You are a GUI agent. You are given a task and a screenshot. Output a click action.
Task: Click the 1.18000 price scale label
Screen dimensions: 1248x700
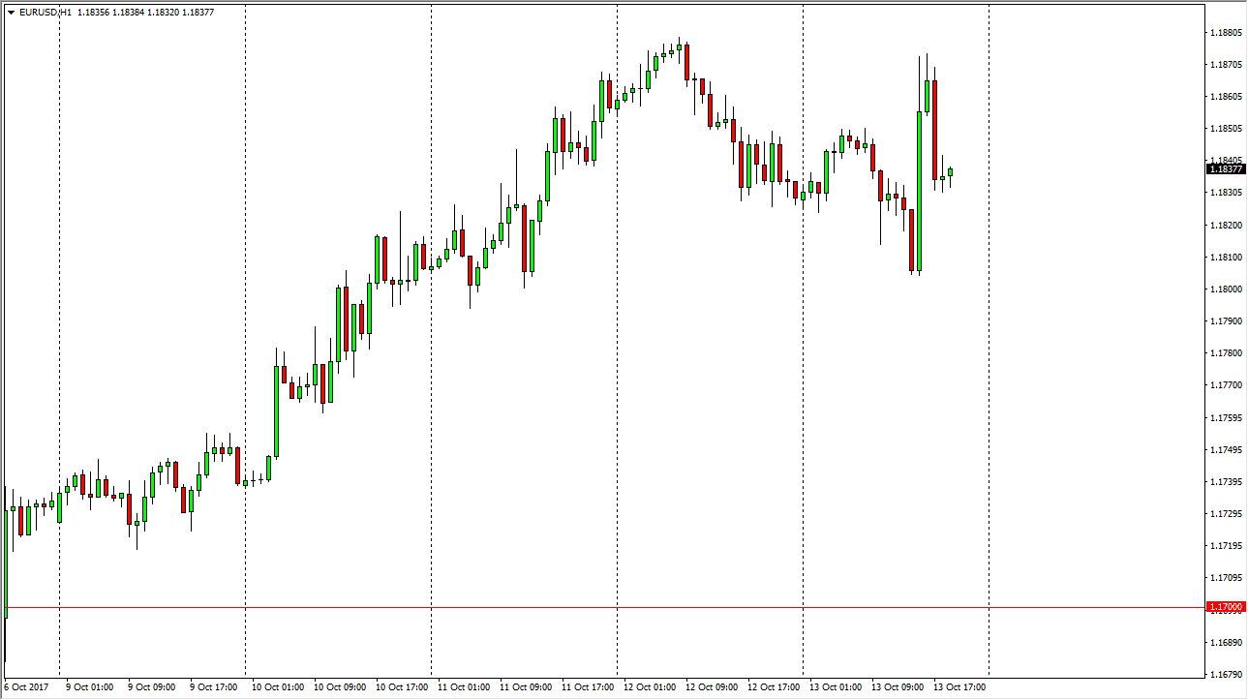pyautogui.click(x=1226, y=289)
